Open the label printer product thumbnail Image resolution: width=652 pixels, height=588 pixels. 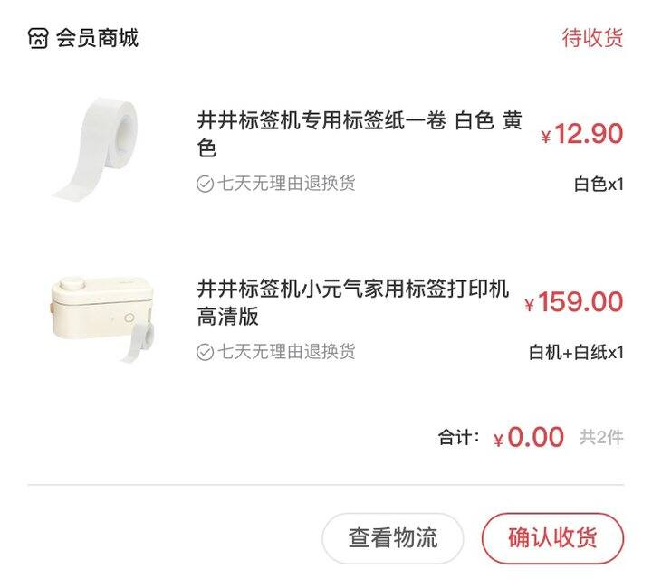tap(102, 319)
